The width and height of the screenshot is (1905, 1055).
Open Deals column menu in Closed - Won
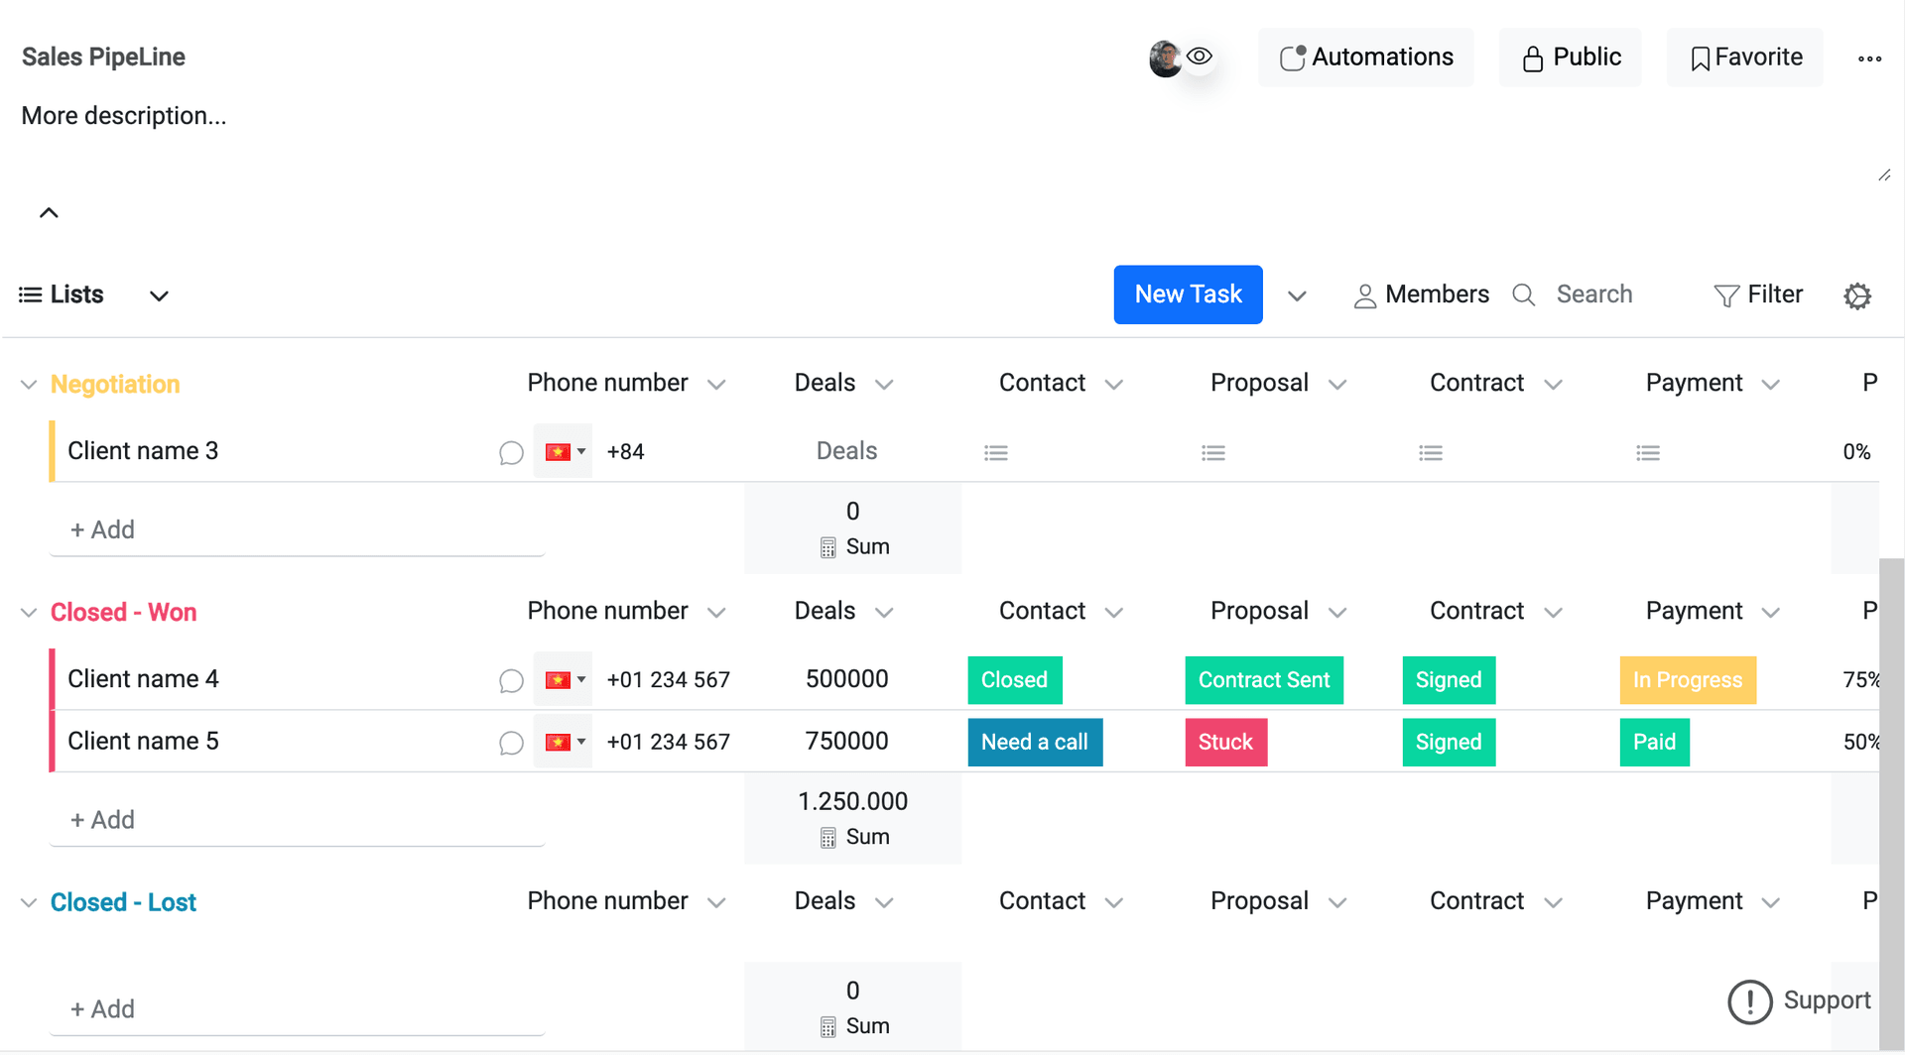click(884, 613)
